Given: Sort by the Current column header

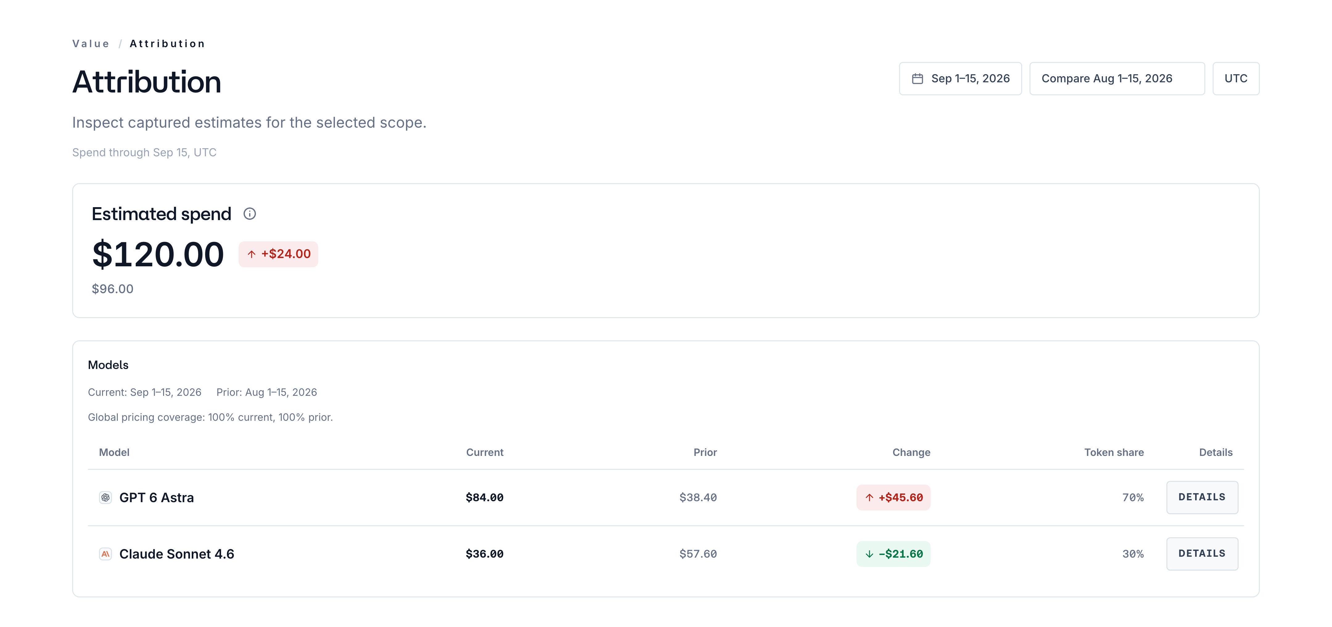Looking at the screenshot, I should click(x=484, y=452).
